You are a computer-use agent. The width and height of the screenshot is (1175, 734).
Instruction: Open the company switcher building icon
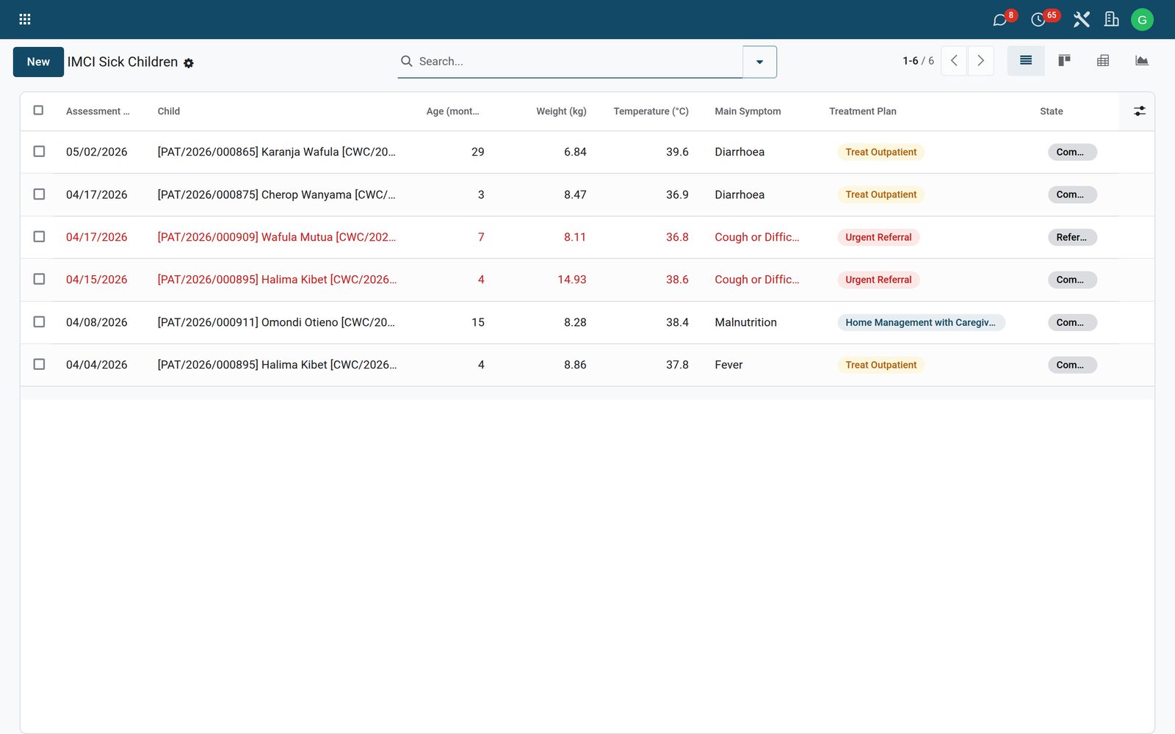tap(1112, 20)
